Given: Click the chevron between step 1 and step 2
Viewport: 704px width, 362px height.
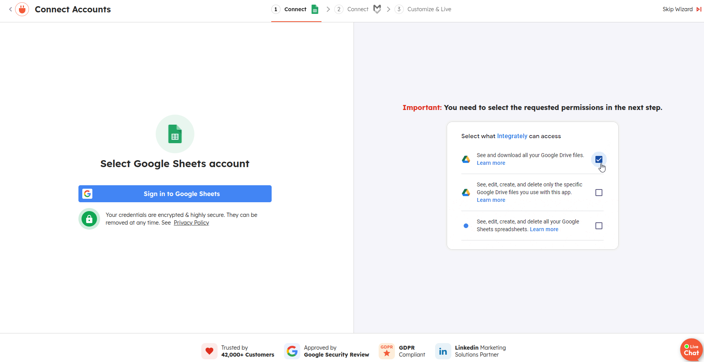Looking at the screenshot, I should coord(328,9).
